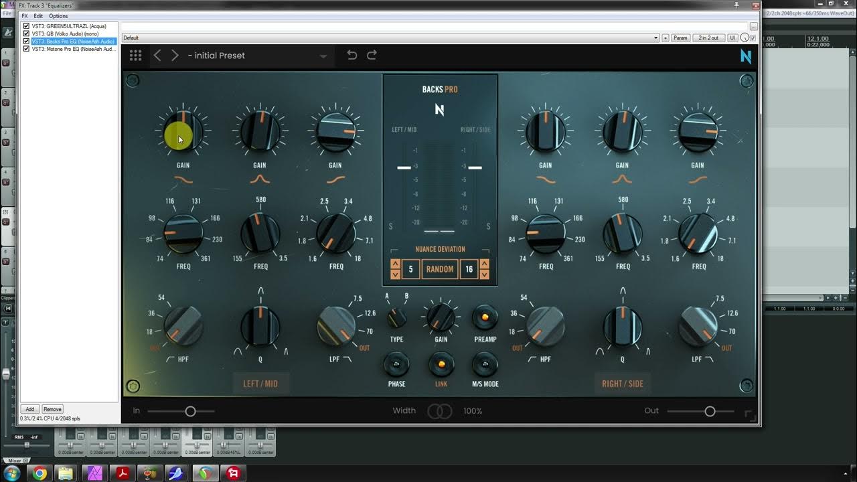Adjust the Out level slider handle
The image size is (857, 482).
tap(710, 411)
